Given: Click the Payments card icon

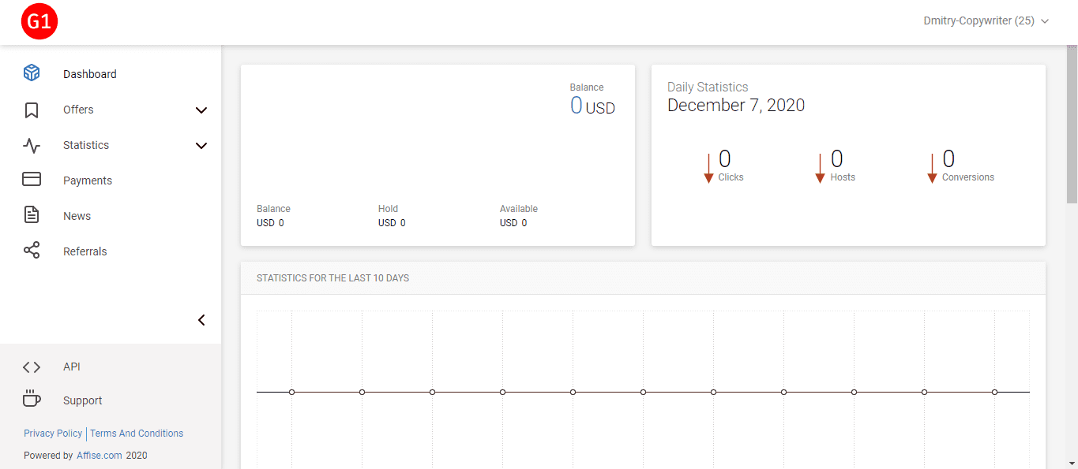Looking at the screenshot, I should click(32, 180).
